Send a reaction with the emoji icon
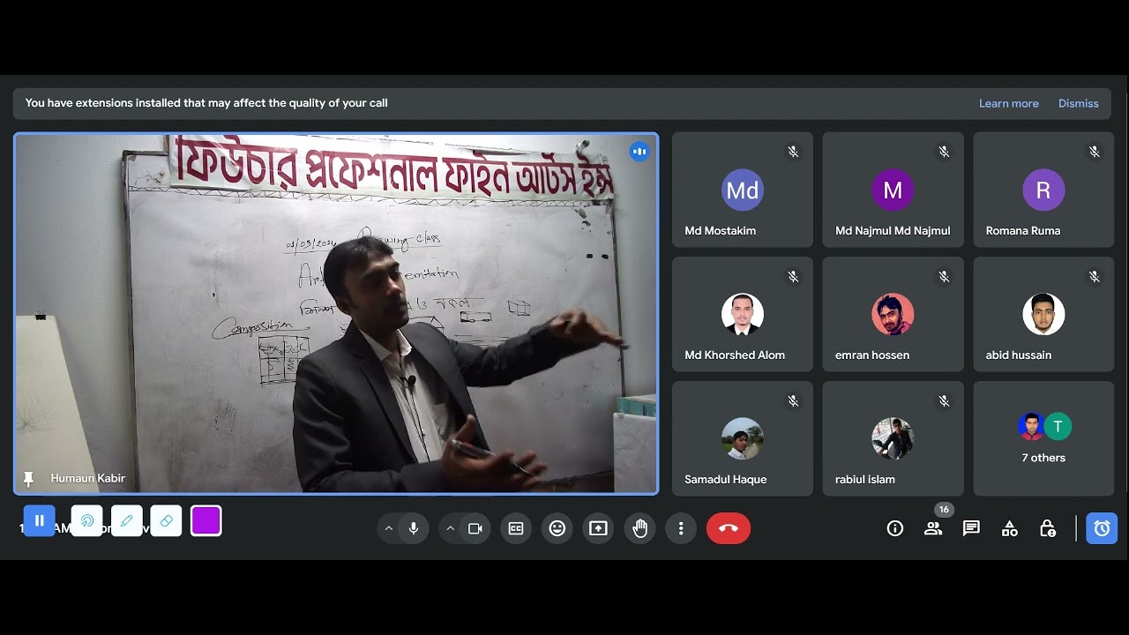Screen dimensions: 1129x635 [x=557, y=528]
